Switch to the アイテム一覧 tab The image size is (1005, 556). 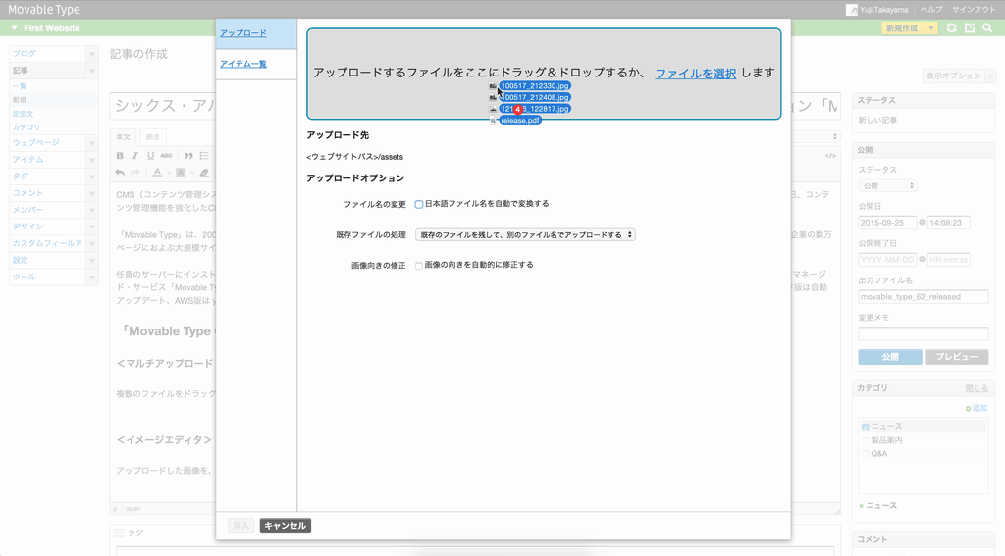click(x=242, y=64)
